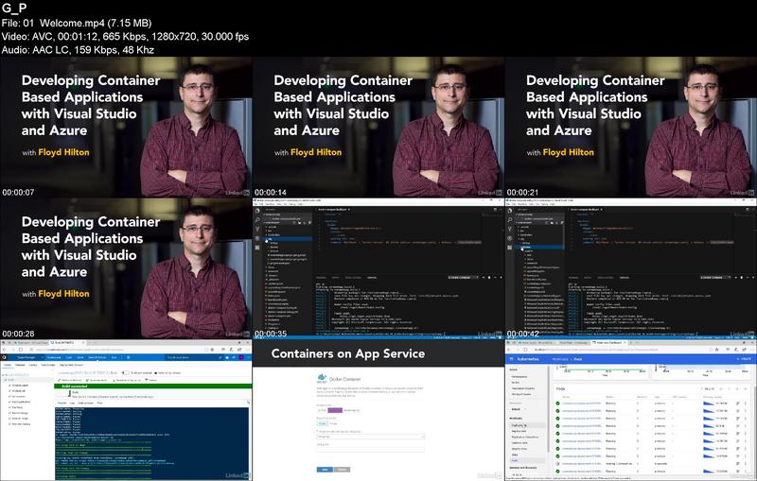The height and width of the screenshot is (481, 757).
Task: Click Explorer icon in the 00:00:35 VS Code frame
Action: (257, 211)
